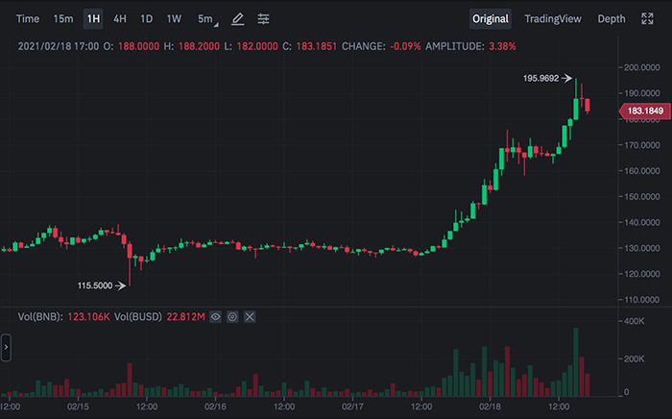Click the 195.9692 high price label
This screenshot has height=419, width=672.
point(540,78)
